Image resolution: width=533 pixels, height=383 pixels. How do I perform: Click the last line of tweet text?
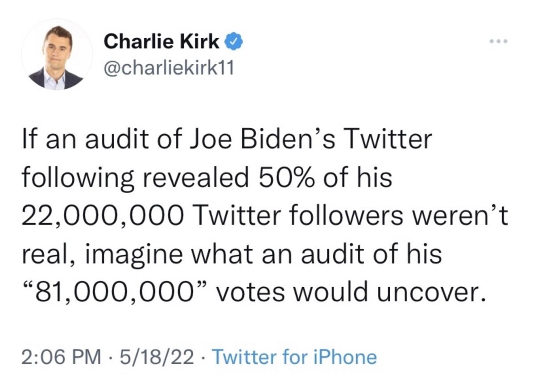pyautogui.click(x=252, y=293)
